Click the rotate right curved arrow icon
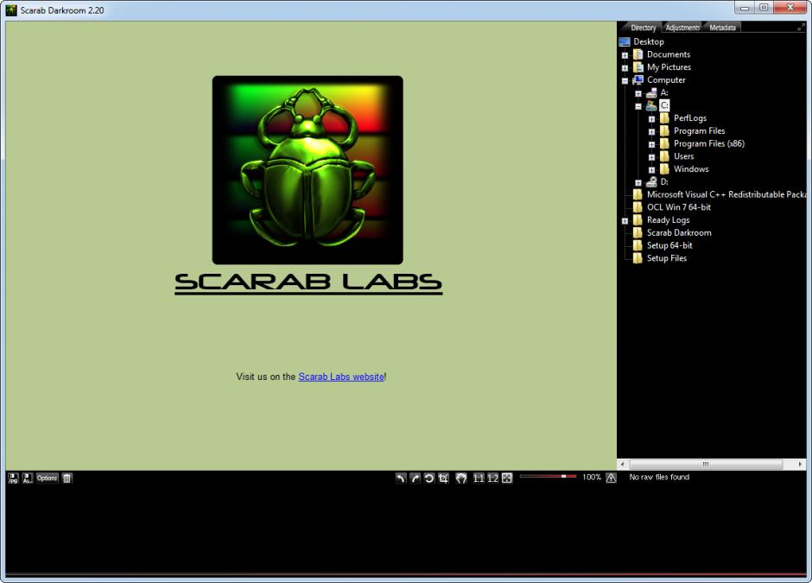The height and width of the screenshot is (583, 812). point(415,478)
